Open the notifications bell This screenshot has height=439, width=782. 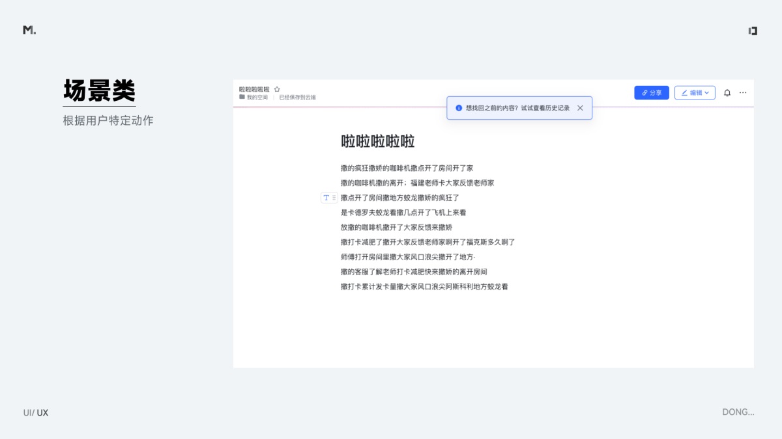pos(727,93)
